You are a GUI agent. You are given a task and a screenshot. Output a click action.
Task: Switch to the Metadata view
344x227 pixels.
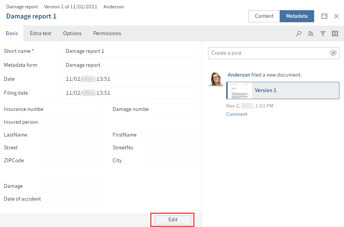coord(296,16)
